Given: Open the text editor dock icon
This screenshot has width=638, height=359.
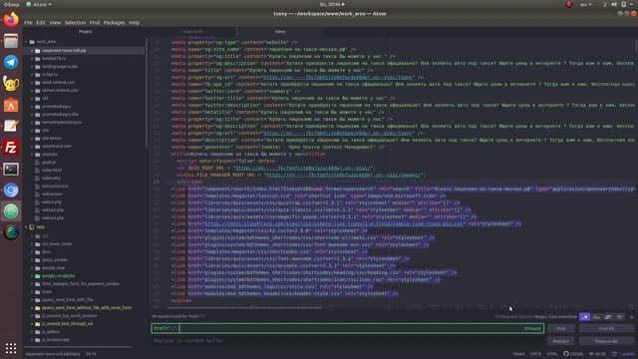Looking at the screenshot, I should click(x=11, y=127).
